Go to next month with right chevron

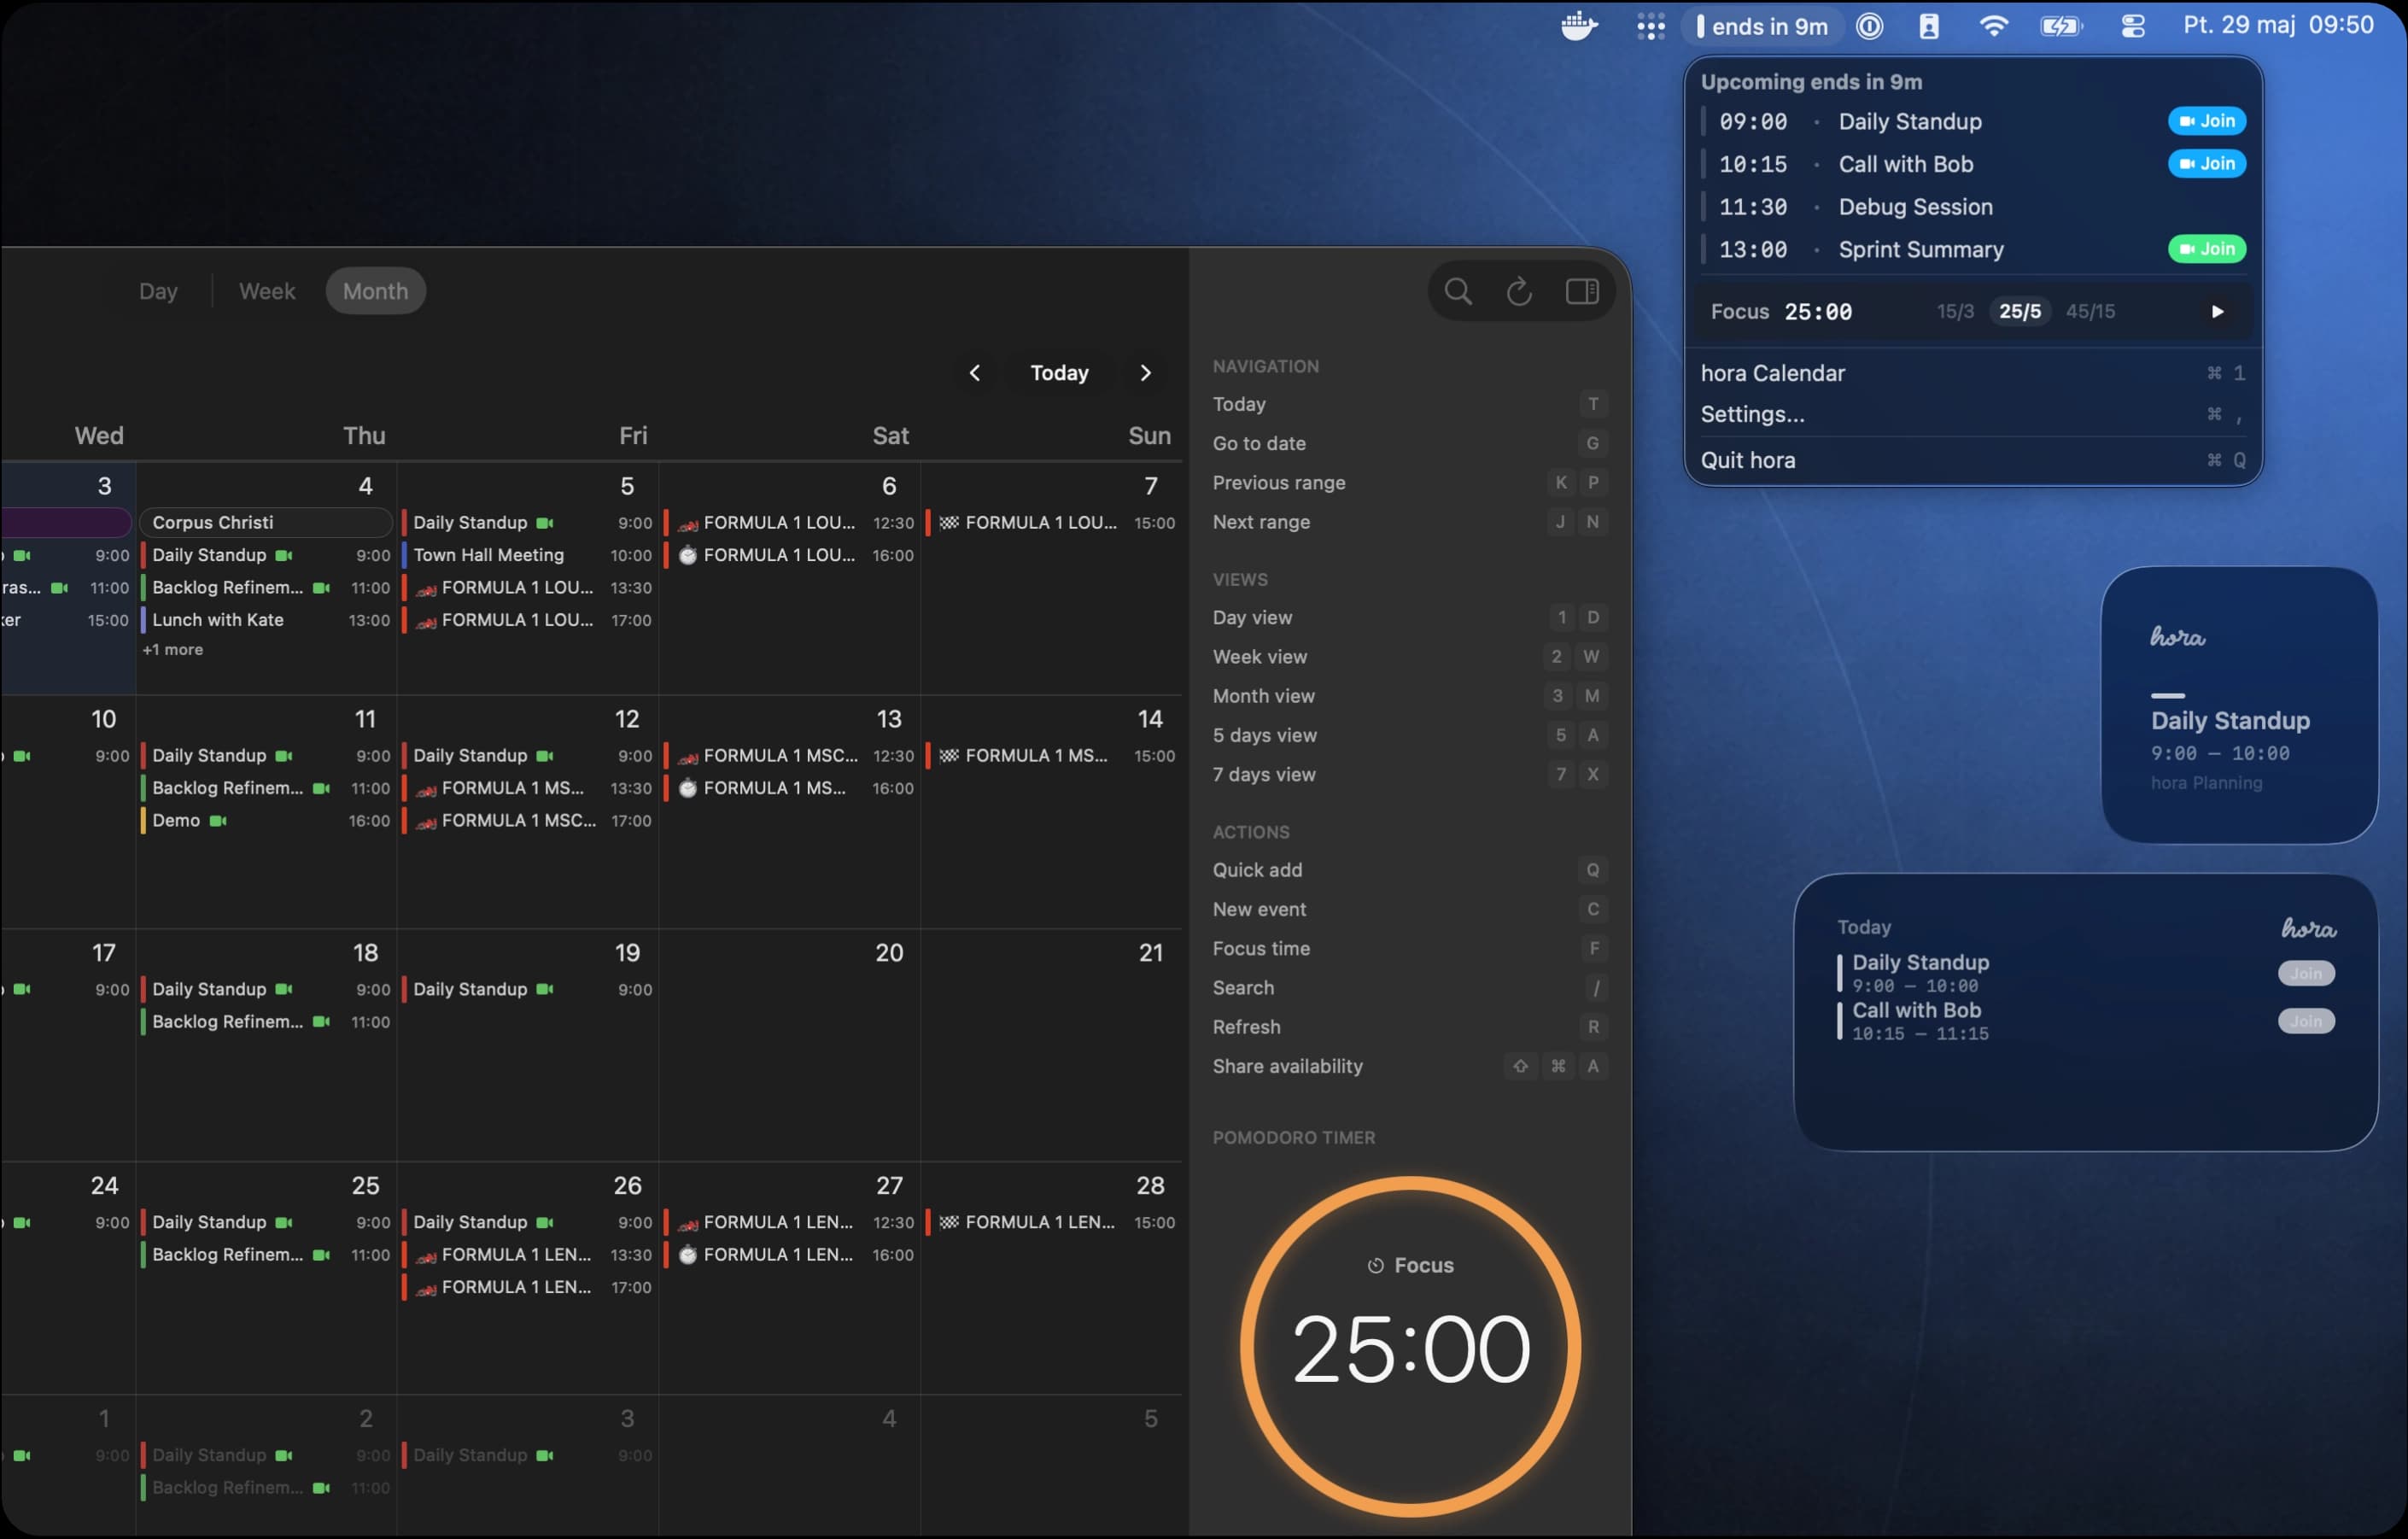1146,373
